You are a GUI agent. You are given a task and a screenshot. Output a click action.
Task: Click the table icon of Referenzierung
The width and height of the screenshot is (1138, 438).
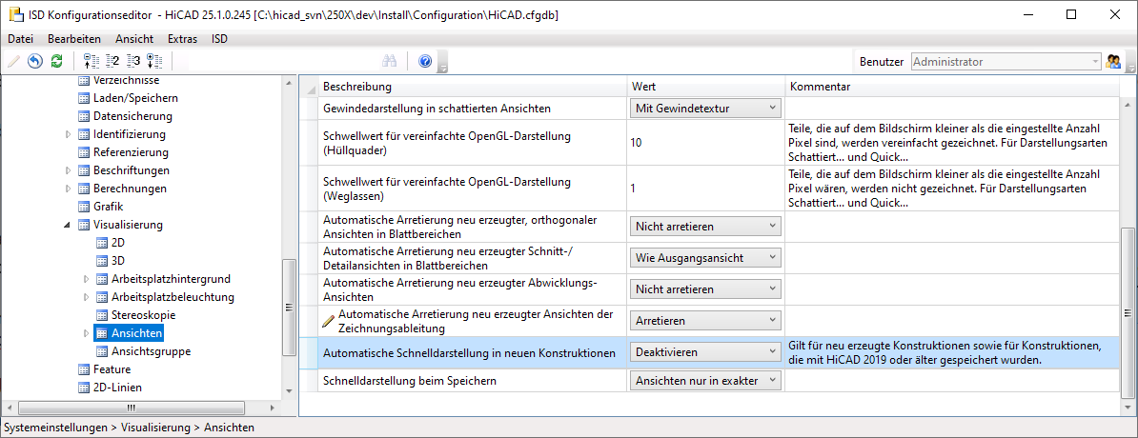(84, 152)
